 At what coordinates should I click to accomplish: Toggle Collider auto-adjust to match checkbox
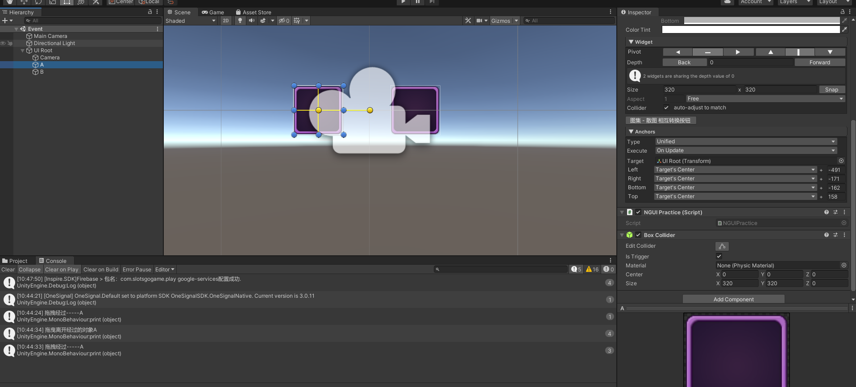(666, 108)
